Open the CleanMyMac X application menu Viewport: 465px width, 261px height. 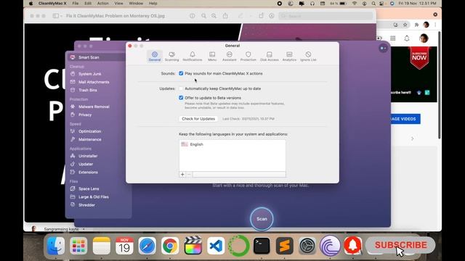click(x=52, y=3)
